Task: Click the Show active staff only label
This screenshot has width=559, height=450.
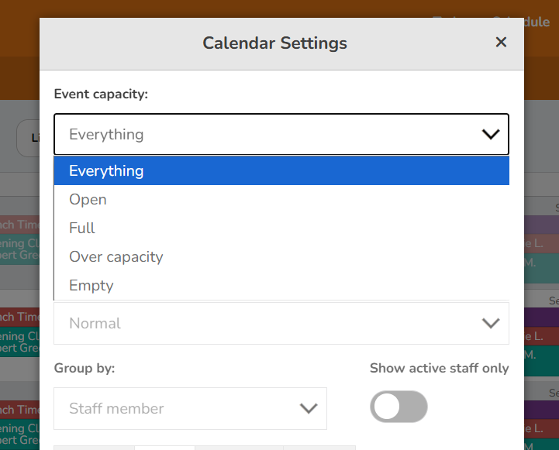Action: 439,368
